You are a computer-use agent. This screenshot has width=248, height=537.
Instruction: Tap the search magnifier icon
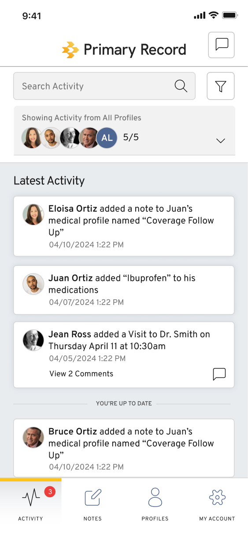(181, 86)
